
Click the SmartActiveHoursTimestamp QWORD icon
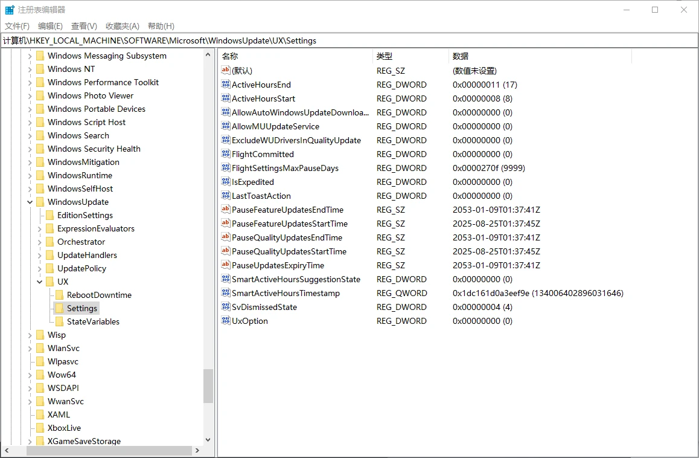tap(226, 293)
